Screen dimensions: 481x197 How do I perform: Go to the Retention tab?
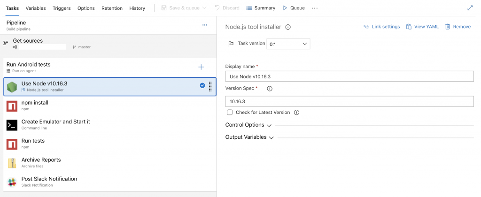click(112, 8)
